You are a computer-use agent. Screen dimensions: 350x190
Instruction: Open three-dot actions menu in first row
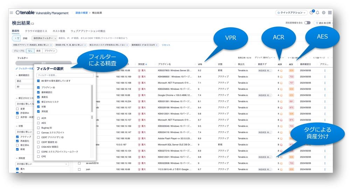point(324,71)
